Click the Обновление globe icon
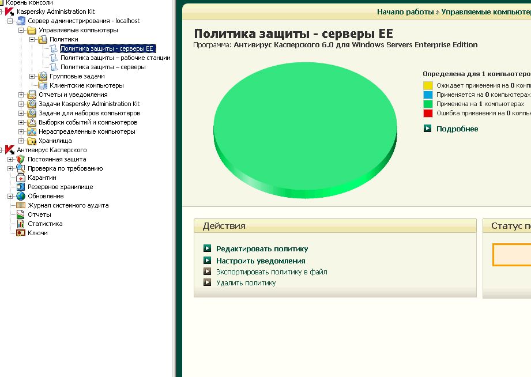The image size is (531, 377). [21, 196]
